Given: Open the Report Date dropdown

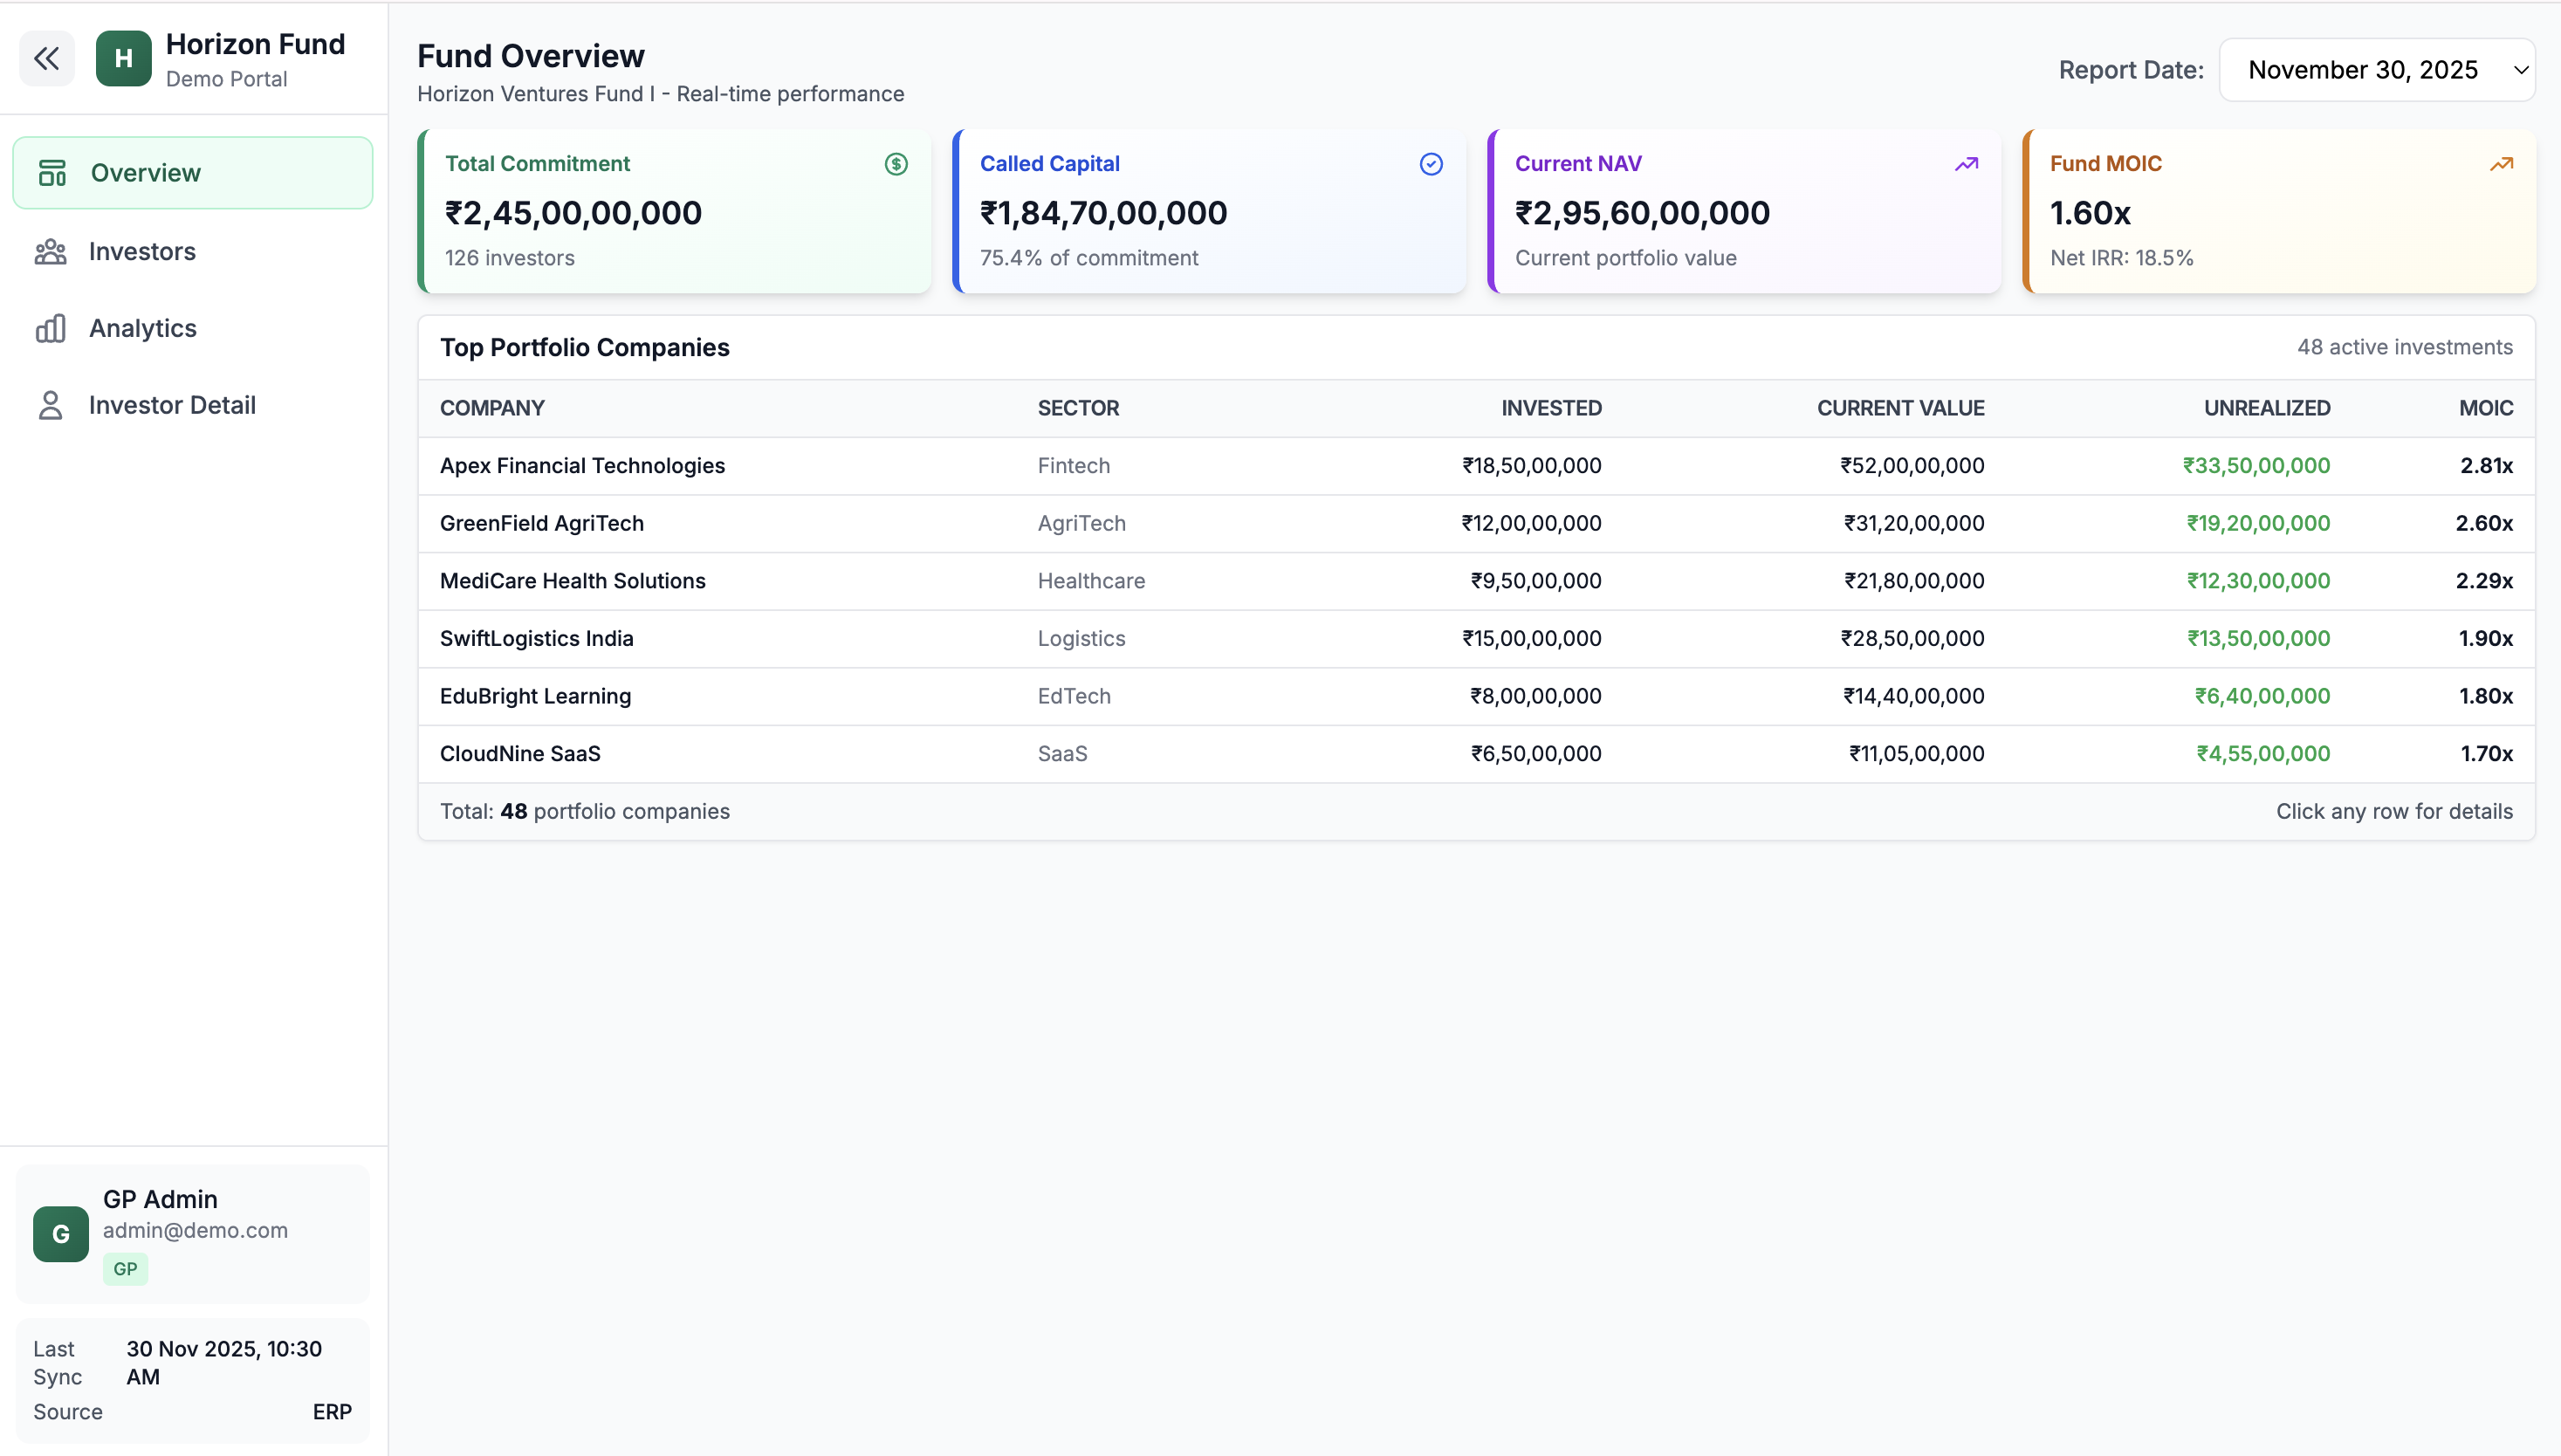Looking at the screenshot, I should coord(2376,70).
